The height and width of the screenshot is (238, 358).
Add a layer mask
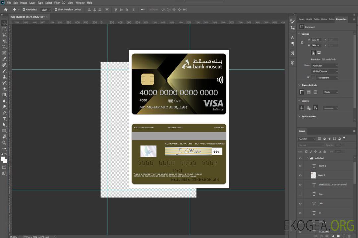327,236
